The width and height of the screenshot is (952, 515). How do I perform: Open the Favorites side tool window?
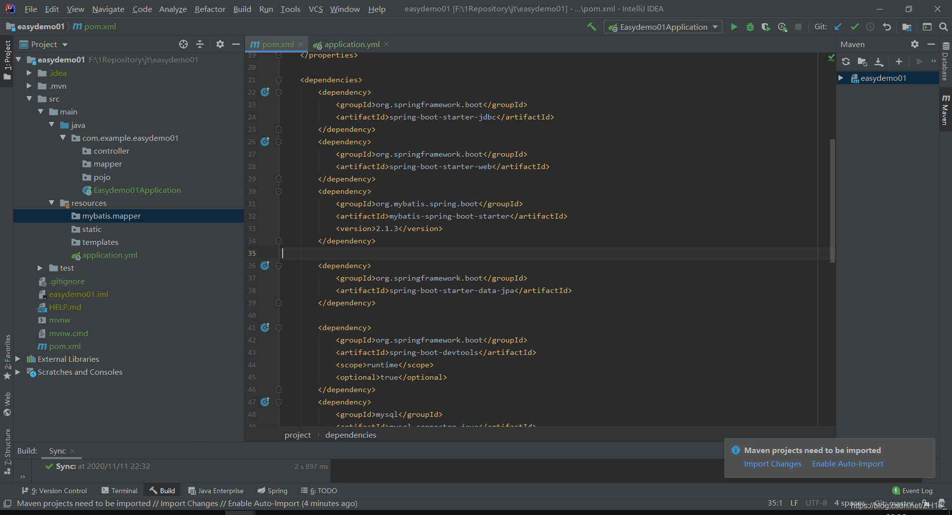point(7,357)
